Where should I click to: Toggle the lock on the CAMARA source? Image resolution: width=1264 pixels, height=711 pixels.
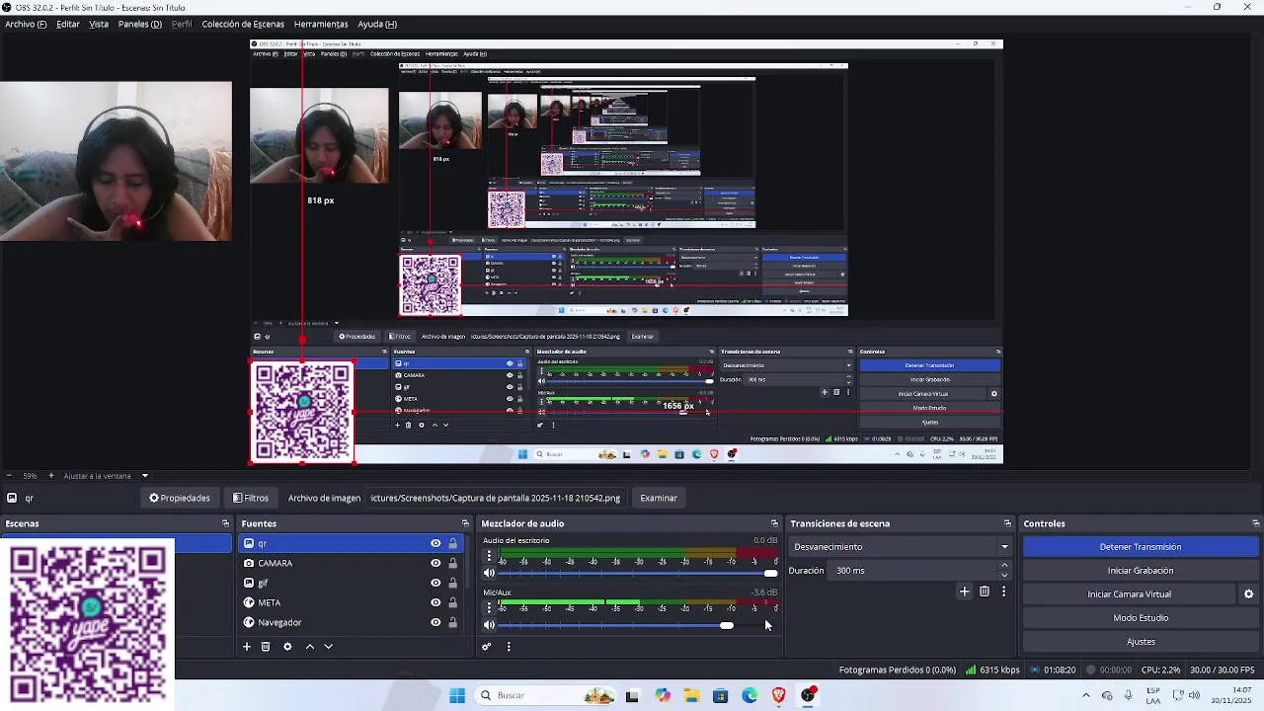point(453,563)
